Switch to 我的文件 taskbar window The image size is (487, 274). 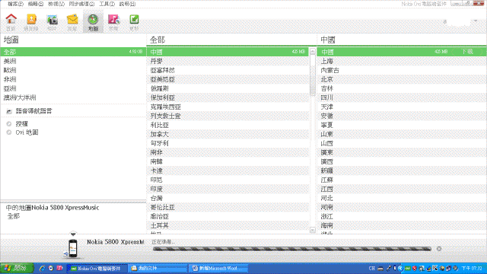tap(158, 269)
